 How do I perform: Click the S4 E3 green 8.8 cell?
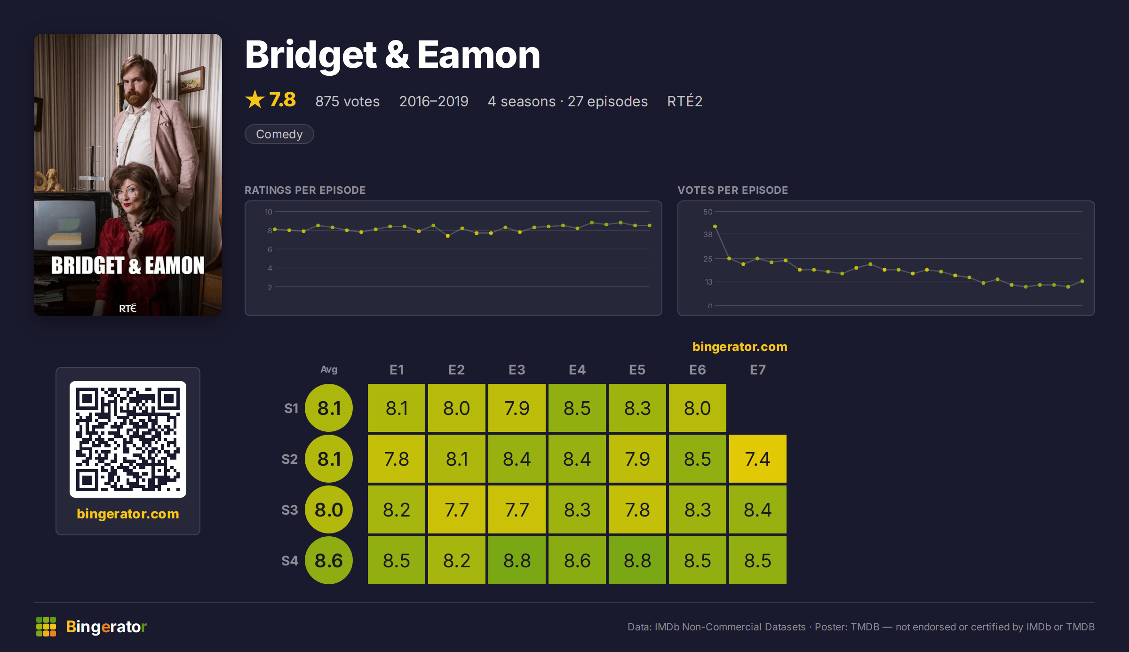[517, 560]
